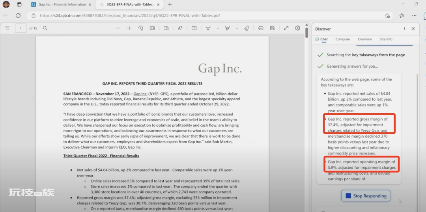Refresh the current page
The image size is (426, 212).
(18, 15)
